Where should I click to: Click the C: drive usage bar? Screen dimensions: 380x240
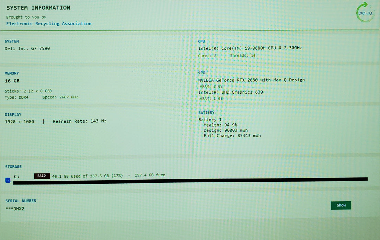click(x=190, y=181)
